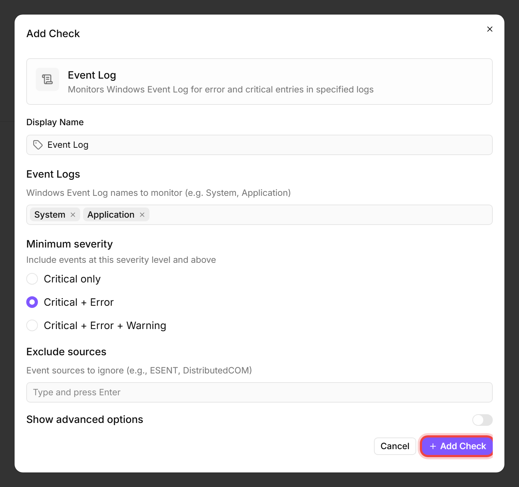
Task: Remove the Application log tag
Action: pos(142,215)
